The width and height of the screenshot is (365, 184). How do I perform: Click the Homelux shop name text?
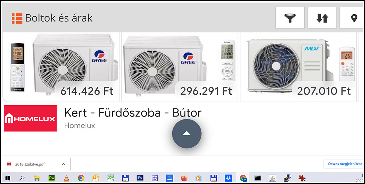(x=80, y=126)
